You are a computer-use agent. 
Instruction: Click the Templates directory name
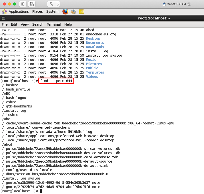point(95,73)
